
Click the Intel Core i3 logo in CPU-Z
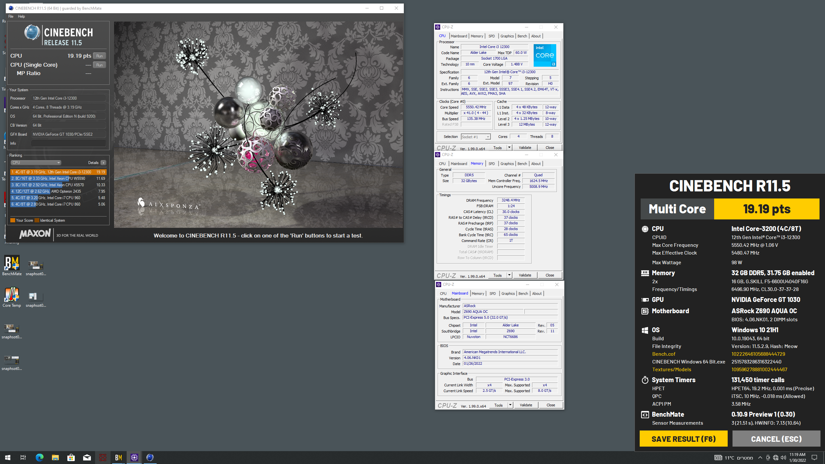click(x=545, y=55)
